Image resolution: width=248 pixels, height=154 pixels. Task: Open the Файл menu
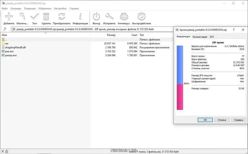click(5, 8)
